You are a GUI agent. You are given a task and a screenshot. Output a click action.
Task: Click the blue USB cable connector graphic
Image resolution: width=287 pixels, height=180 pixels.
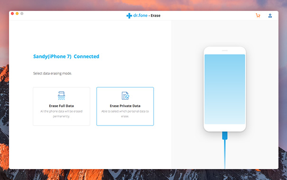[225, 135]
